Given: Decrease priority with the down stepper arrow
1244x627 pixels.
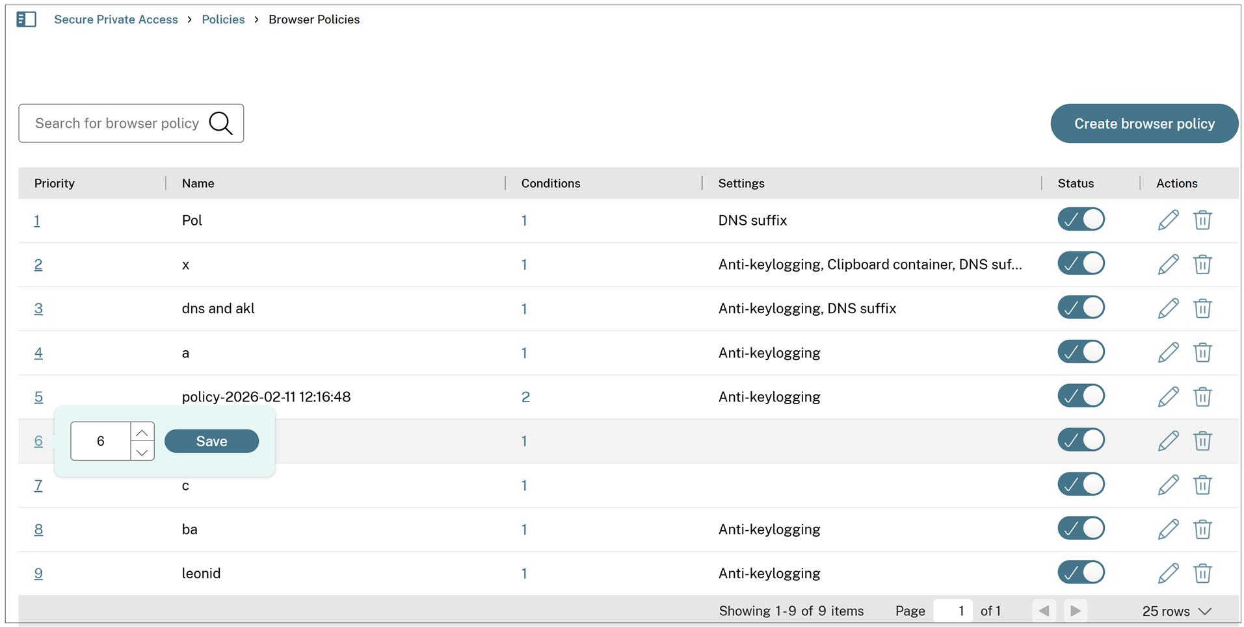Looking at the screenshot, I should (x=142, y=452).
